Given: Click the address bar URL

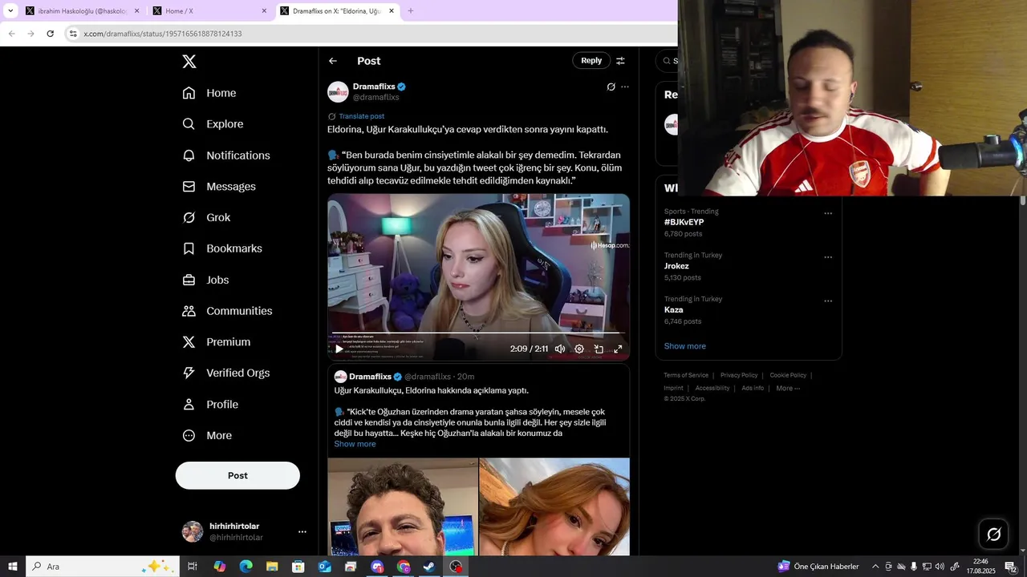Looking at the screenshot, I should coord(163,34).
